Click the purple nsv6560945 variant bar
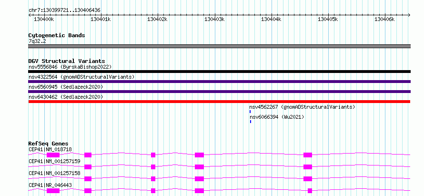The width and height of the screenshot is (424, 196). 219,92
